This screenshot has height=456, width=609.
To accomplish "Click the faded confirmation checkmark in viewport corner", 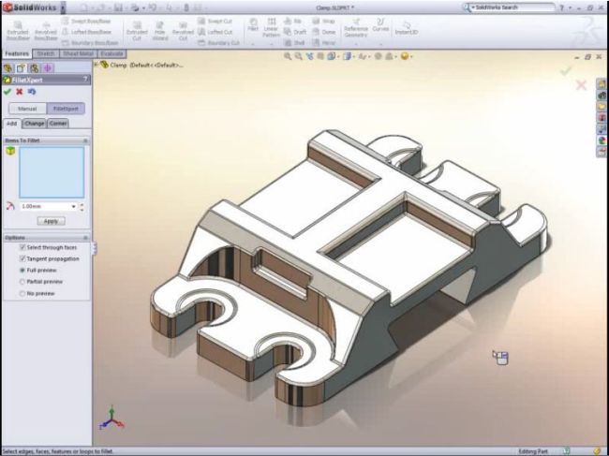I will 566,70.
